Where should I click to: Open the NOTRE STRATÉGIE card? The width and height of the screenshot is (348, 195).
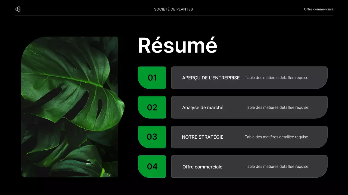249,137
